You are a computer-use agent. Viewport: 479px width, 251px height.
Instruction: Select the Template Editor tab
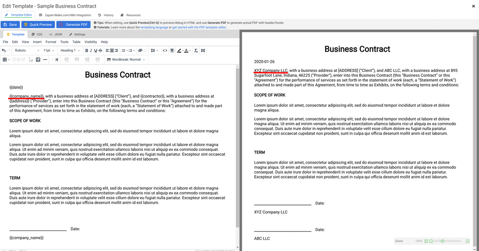point(18,15)
